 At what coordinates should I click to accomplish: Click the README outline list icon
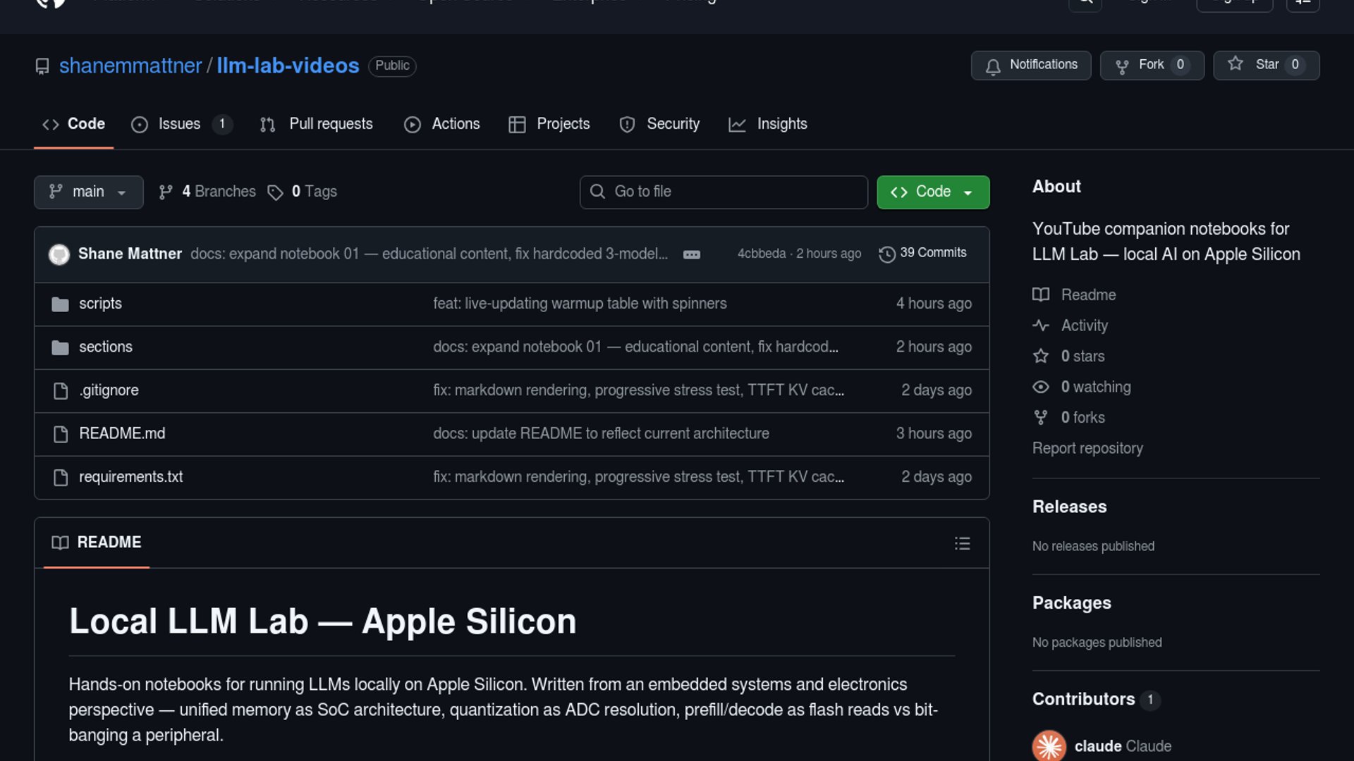[x=962, y=543]
